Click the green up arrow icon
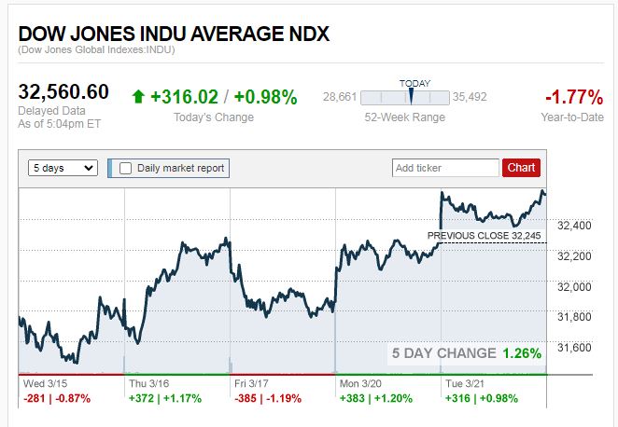 (x=138, y=97)
